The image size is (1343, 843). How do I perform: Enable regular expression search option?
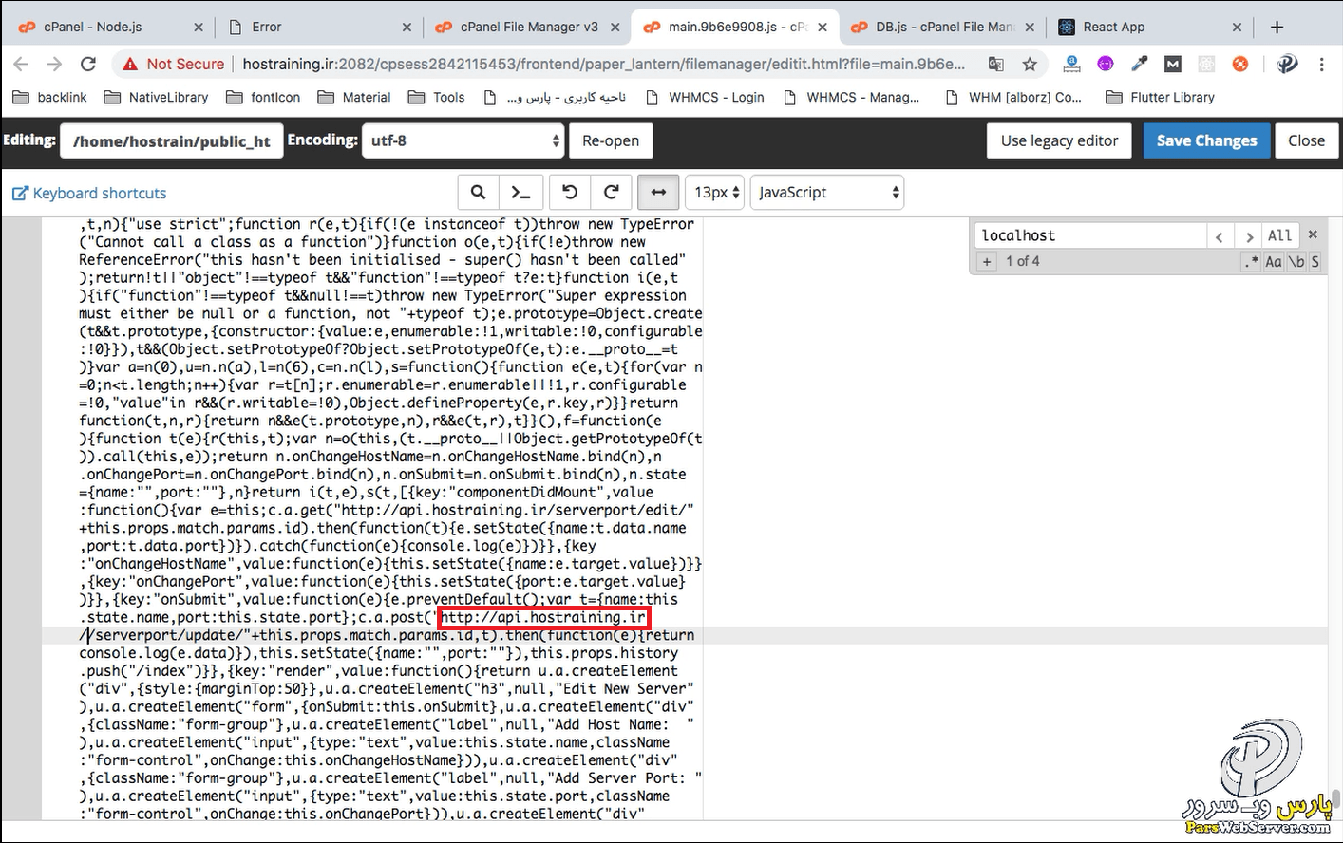pos(1251,262)
